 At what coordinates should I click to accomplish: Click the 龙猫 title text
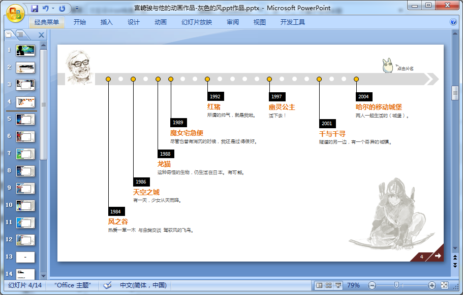point(164,164)
